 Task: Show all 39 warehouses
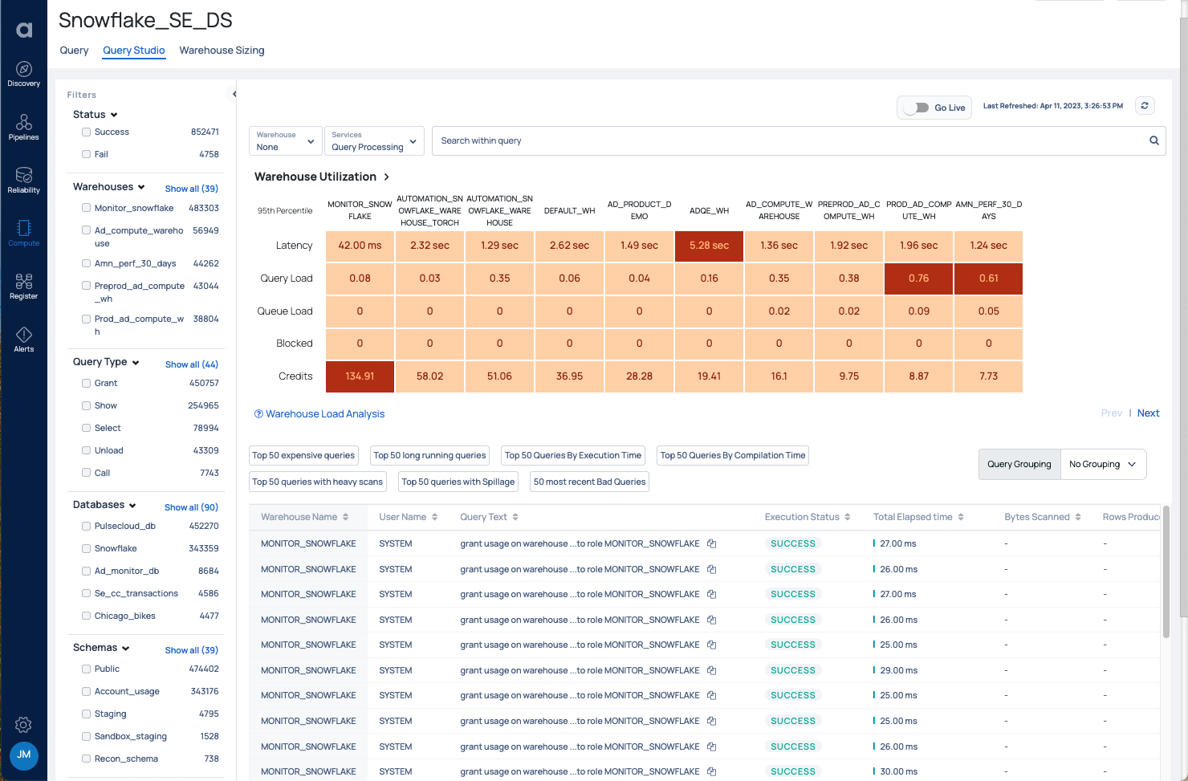(192, 189)
